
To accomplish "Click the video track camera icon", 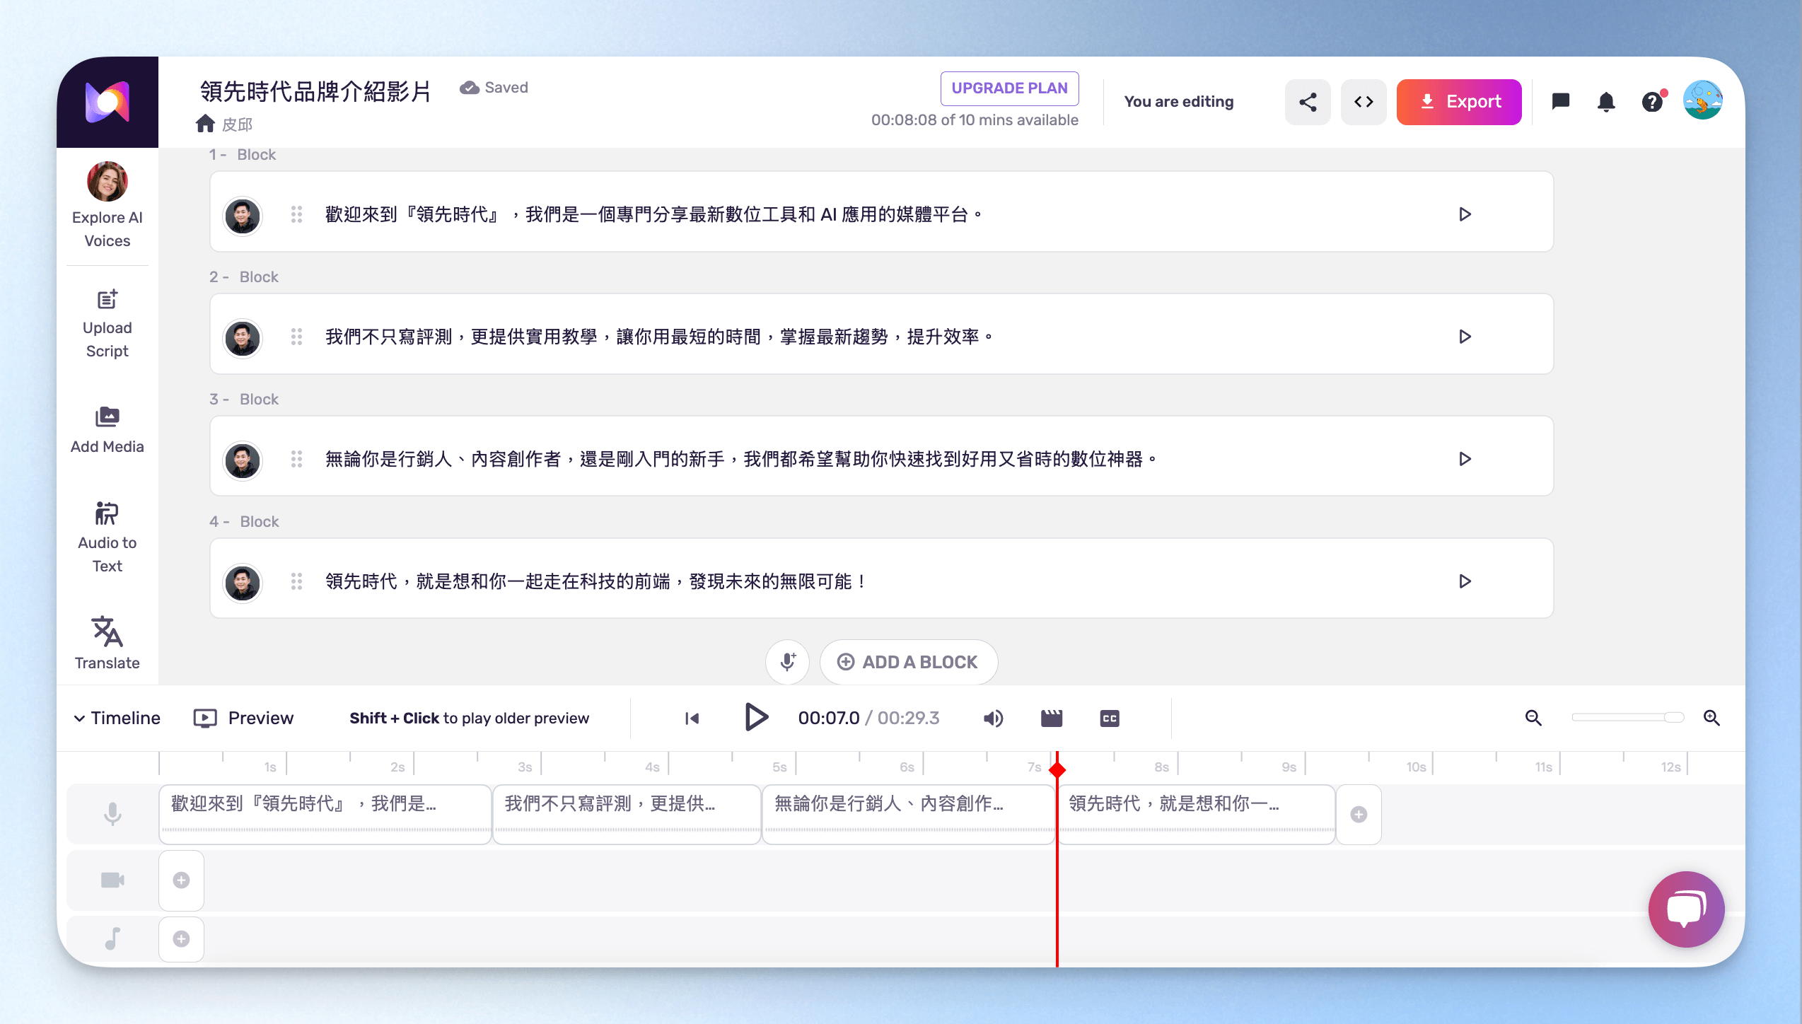I will pos(112,880).
